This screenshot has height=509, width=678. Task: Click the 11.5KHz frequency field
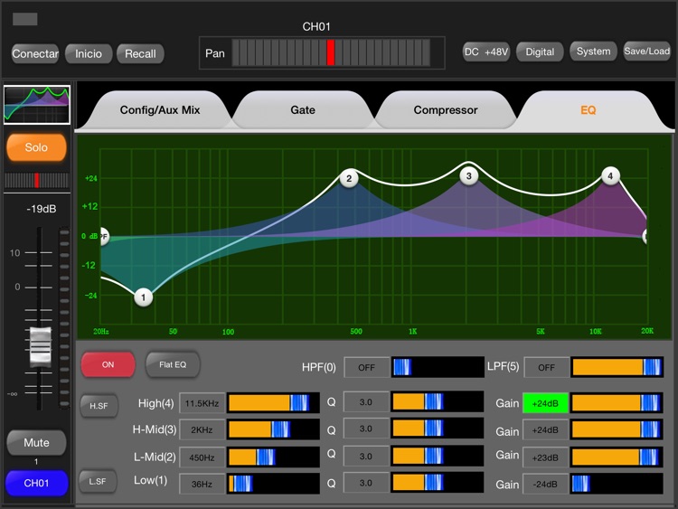coord(202,403)
